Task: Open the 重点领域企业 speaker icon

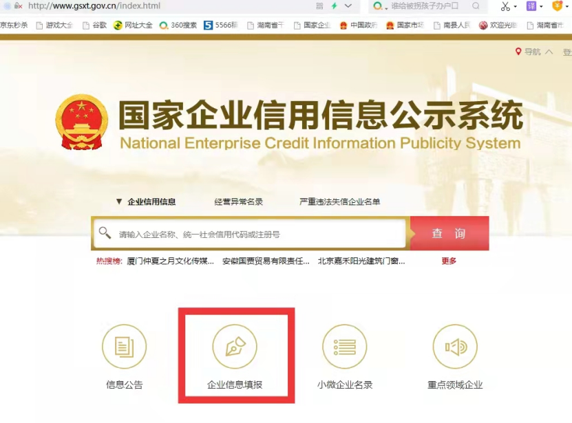Action: coord(455,347)
